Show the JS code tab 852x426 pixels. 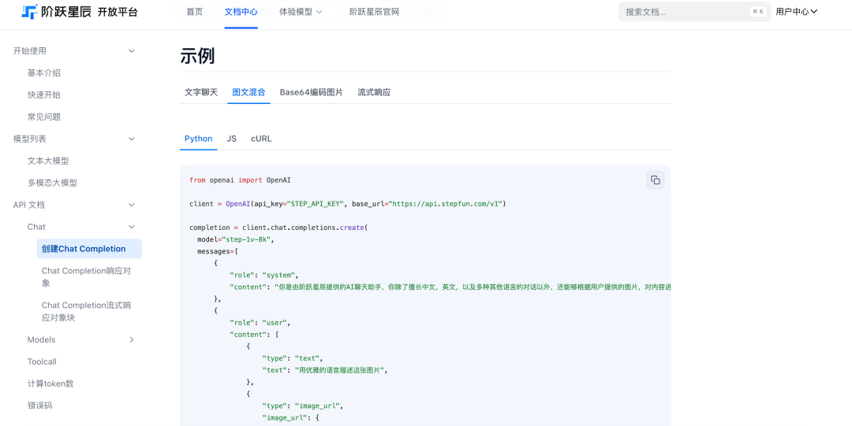point(232,139)
